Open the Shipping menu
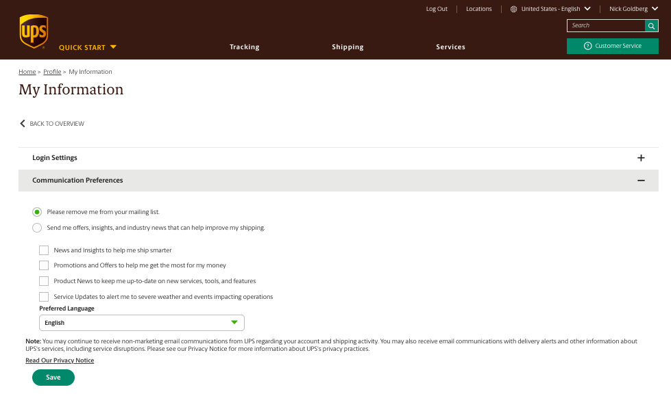 point(347,47)
